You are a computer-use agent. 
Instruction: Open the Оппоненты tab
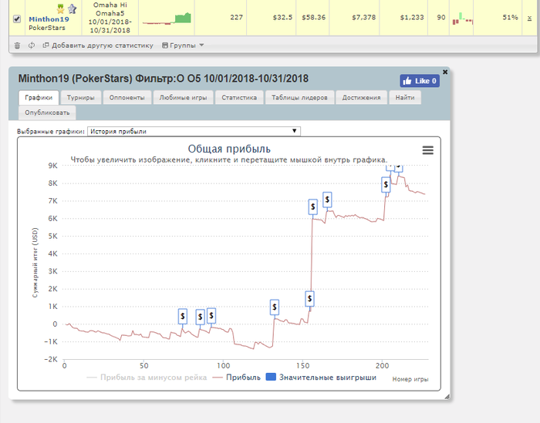127,98
